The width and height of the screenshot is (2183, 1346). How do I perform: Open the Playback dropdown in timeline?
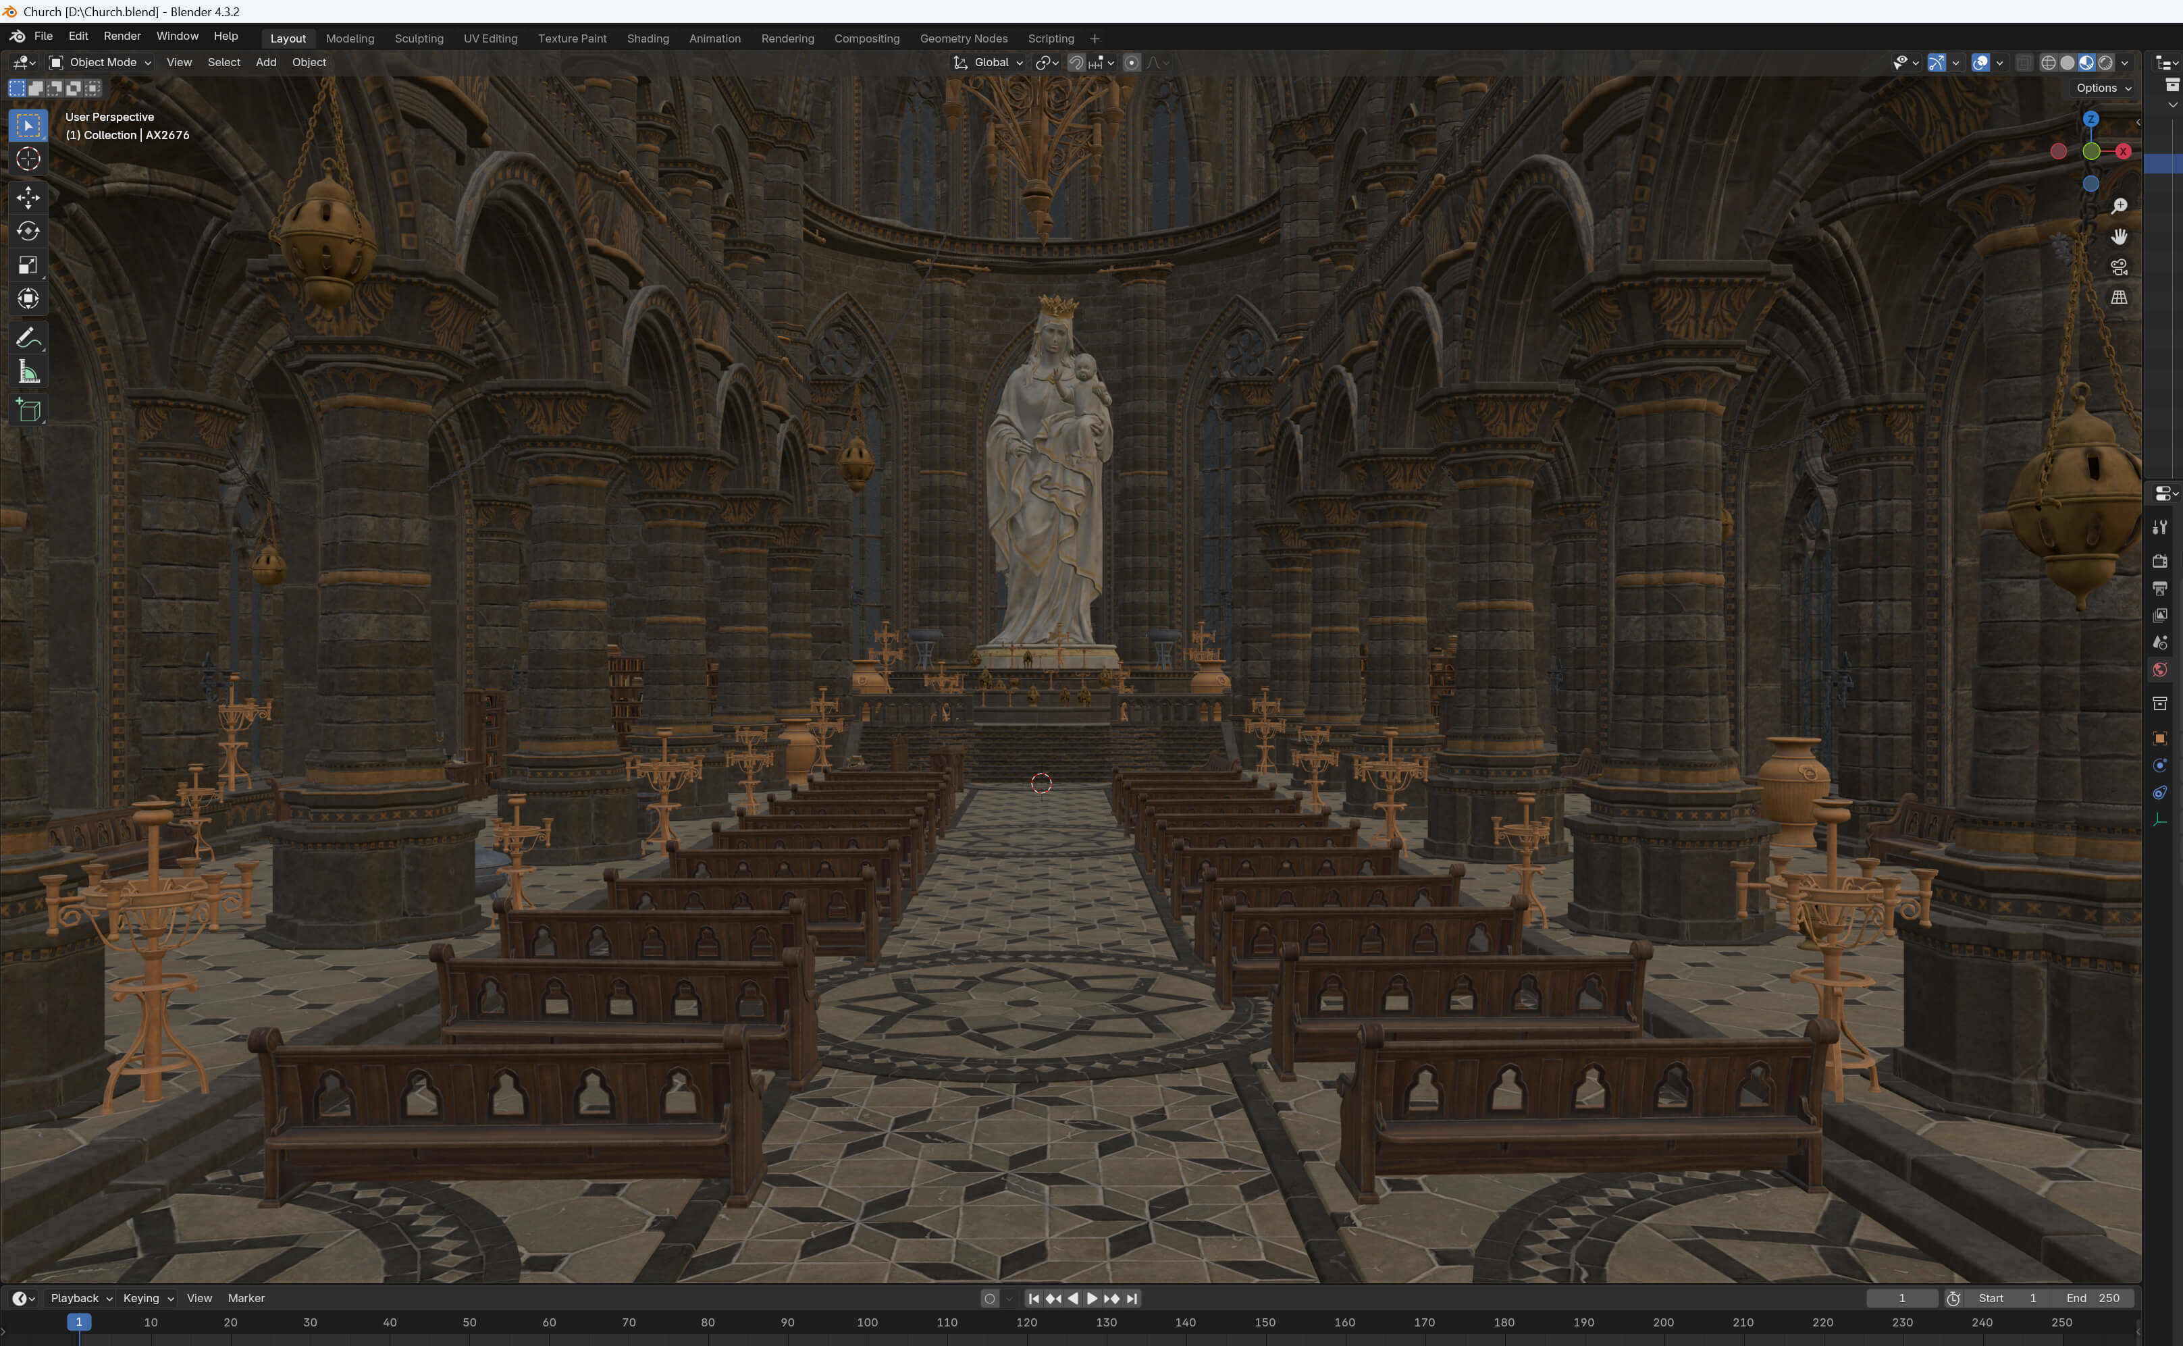[81, 1299]
